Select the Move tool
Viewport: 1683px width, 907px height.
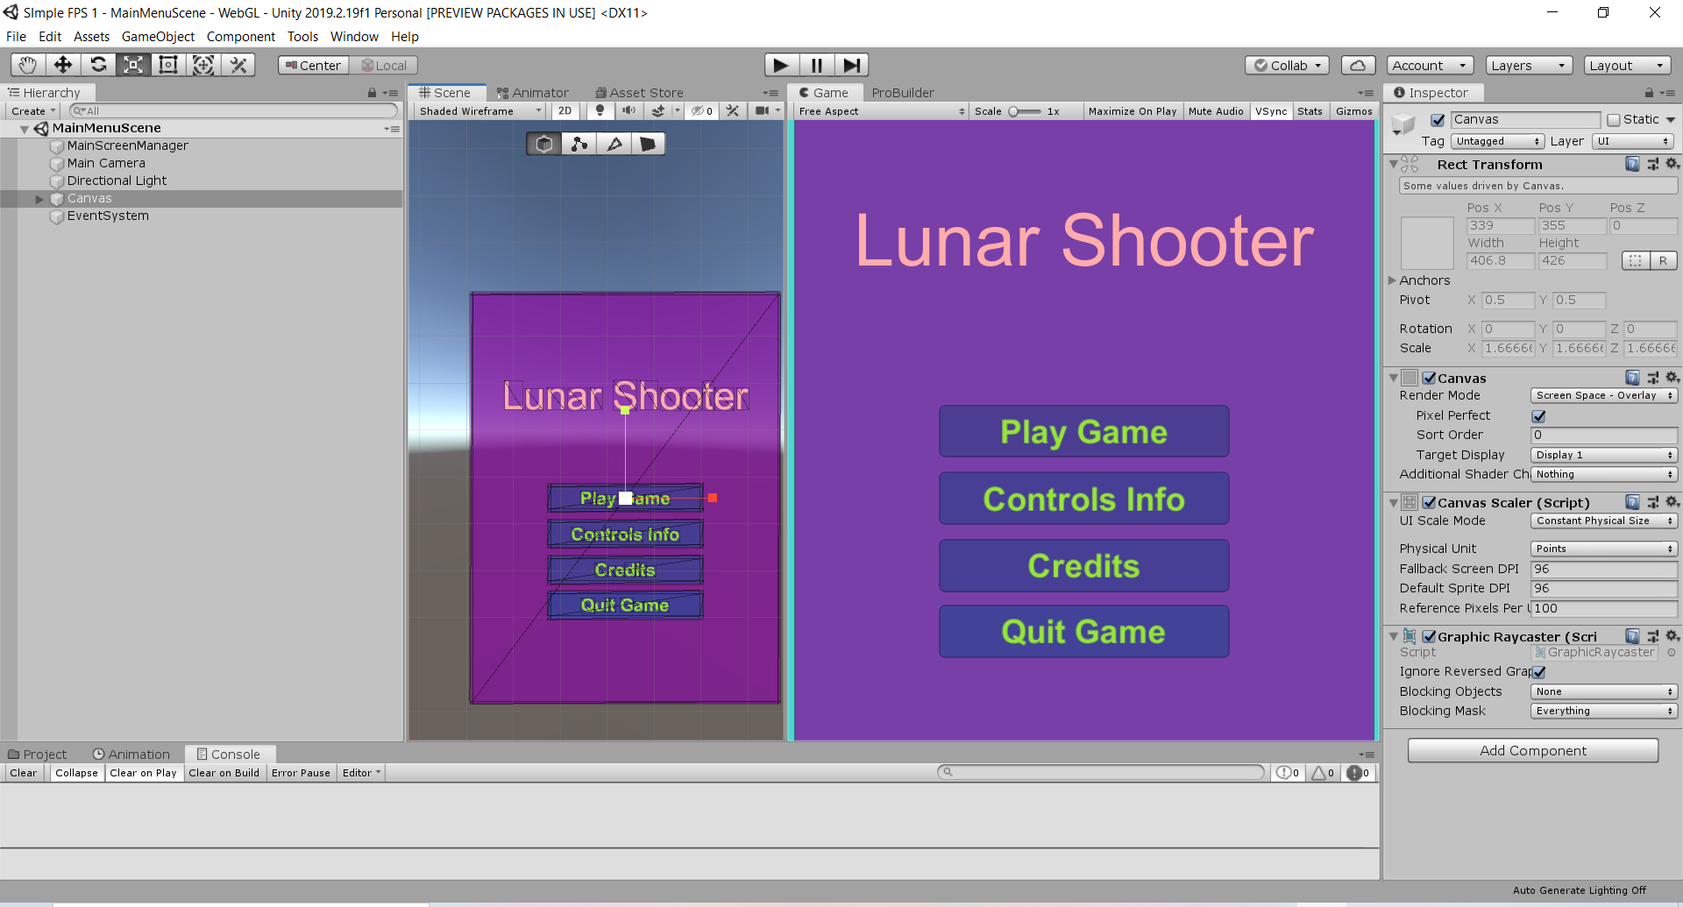[63, 65]
